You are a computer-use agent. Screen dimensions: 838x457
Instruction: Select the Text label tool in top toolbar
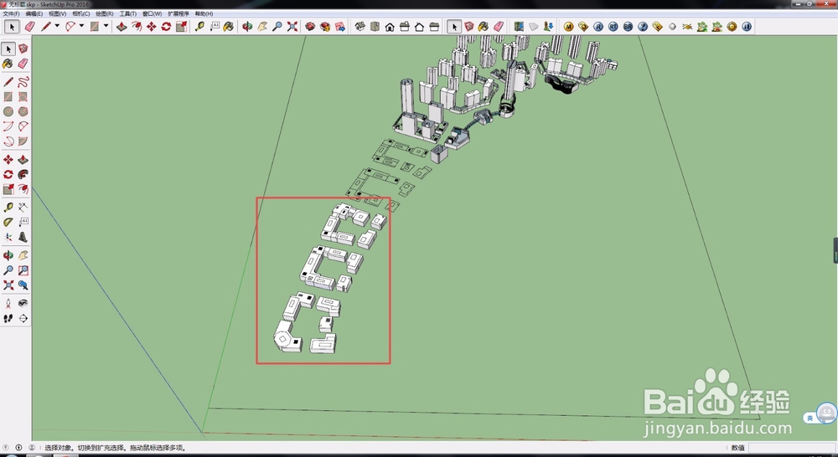tap(215, 26)
